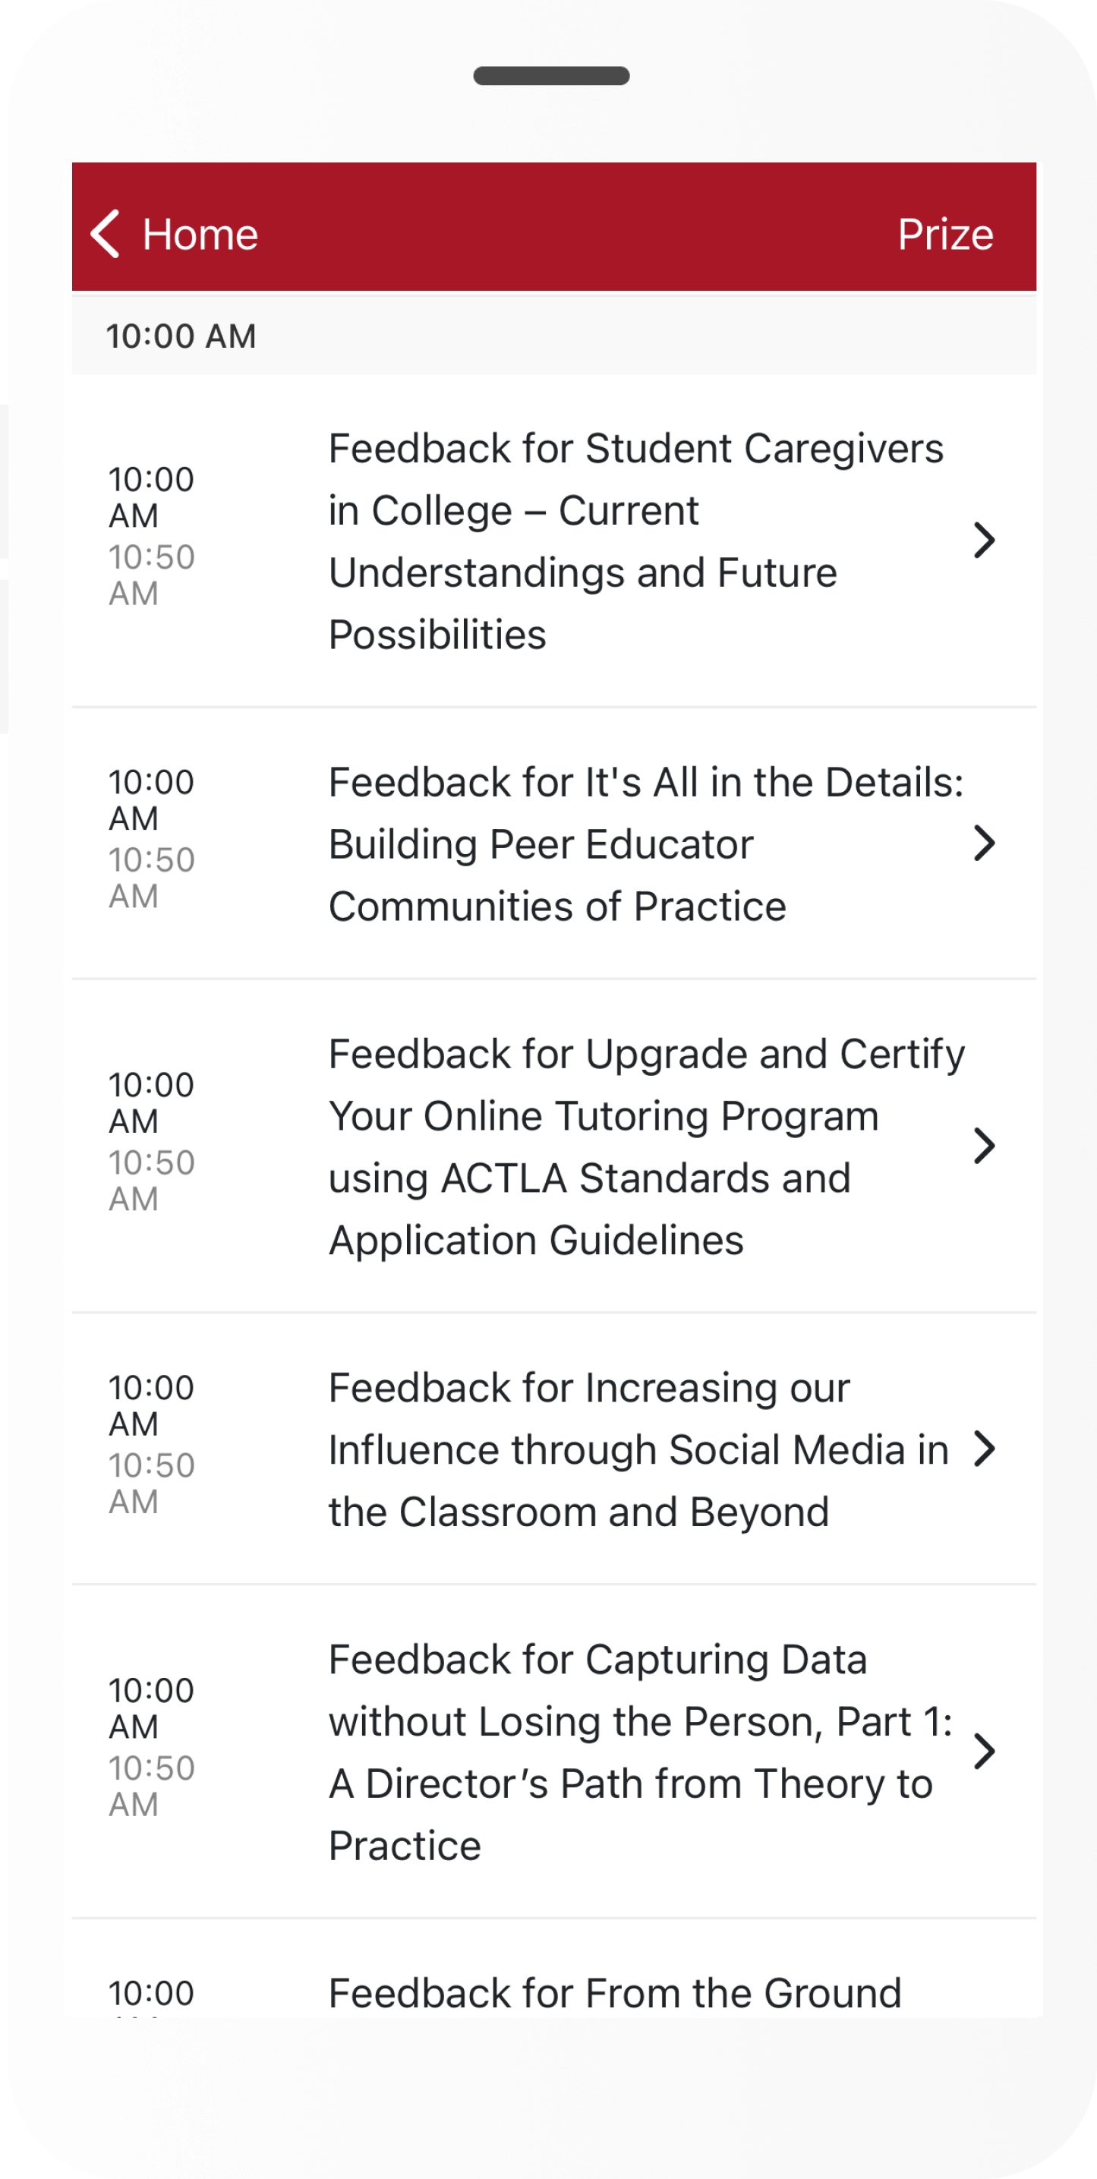This screenshot has width=1097, height=2179.
Task: Open the Prize link in header
Action: coord(944,235)
